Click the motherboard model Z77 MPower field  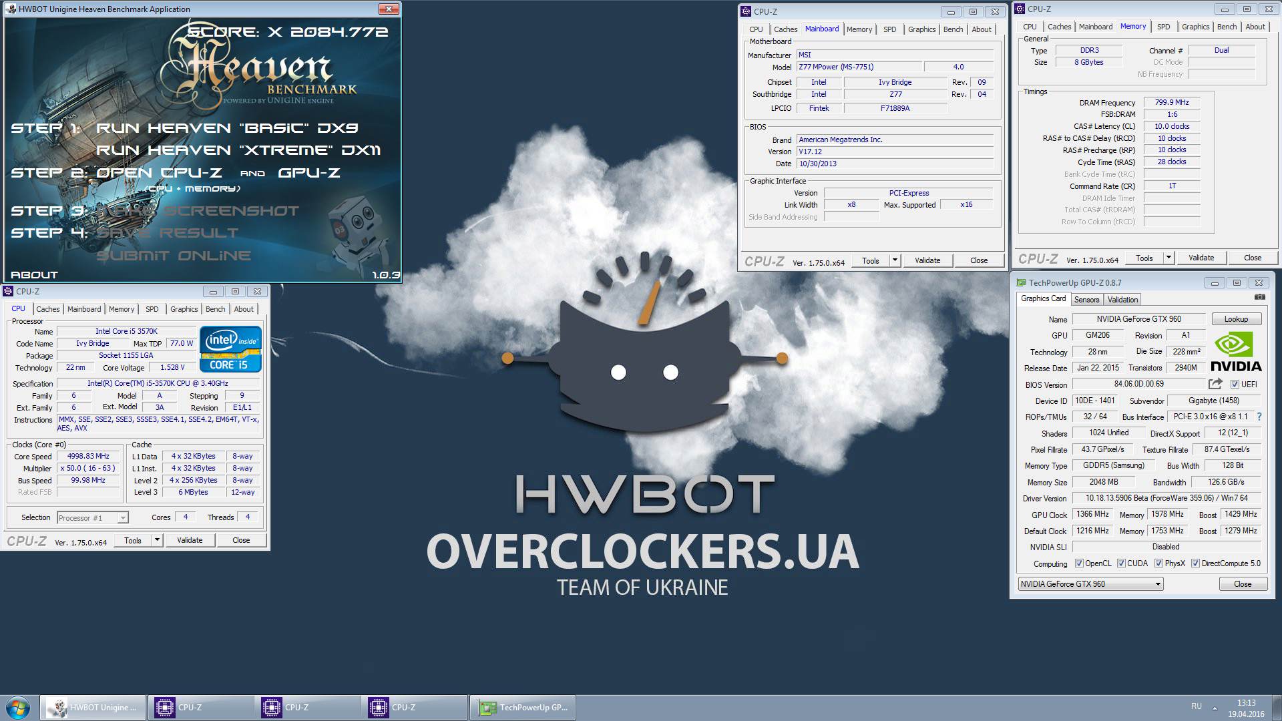pos(859,67)
